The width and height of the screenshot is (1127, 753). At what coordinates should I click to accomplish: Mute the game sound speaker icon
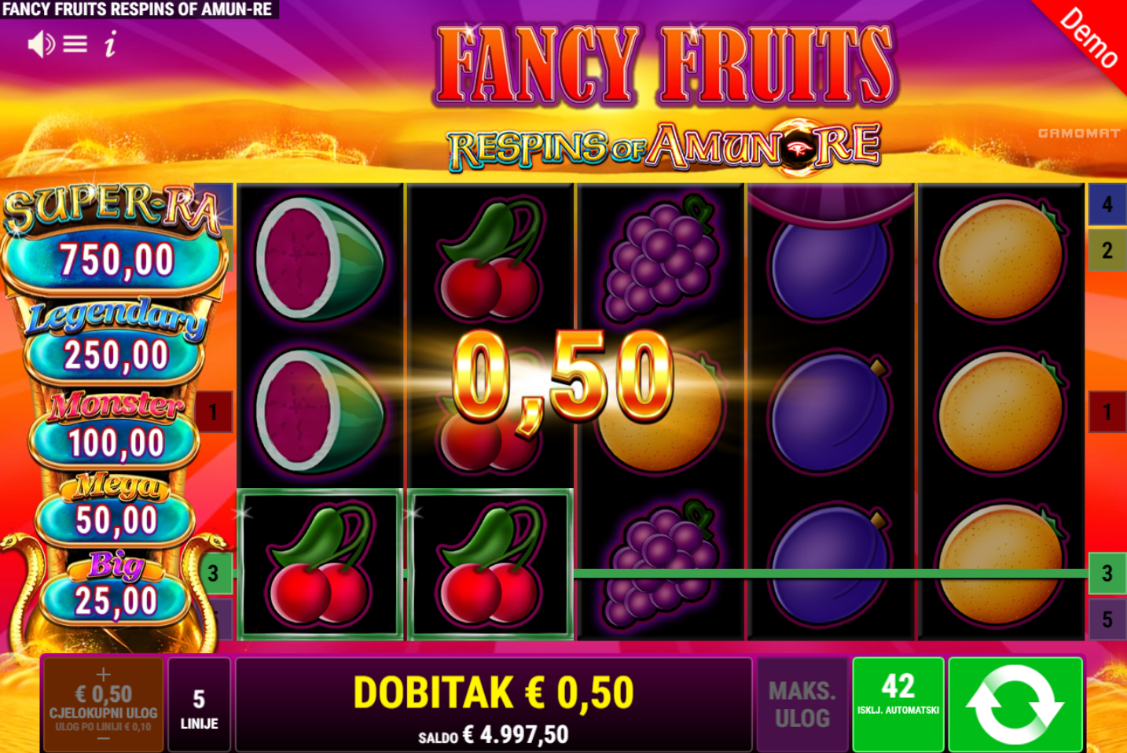click(41, 44)
